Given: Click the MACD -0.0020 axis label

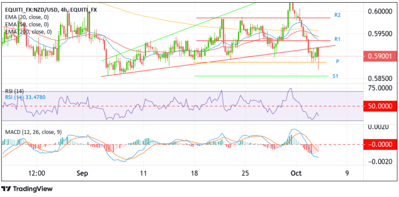Looking at the screenshot, I should pyautogui.click(x=380, y=161).
